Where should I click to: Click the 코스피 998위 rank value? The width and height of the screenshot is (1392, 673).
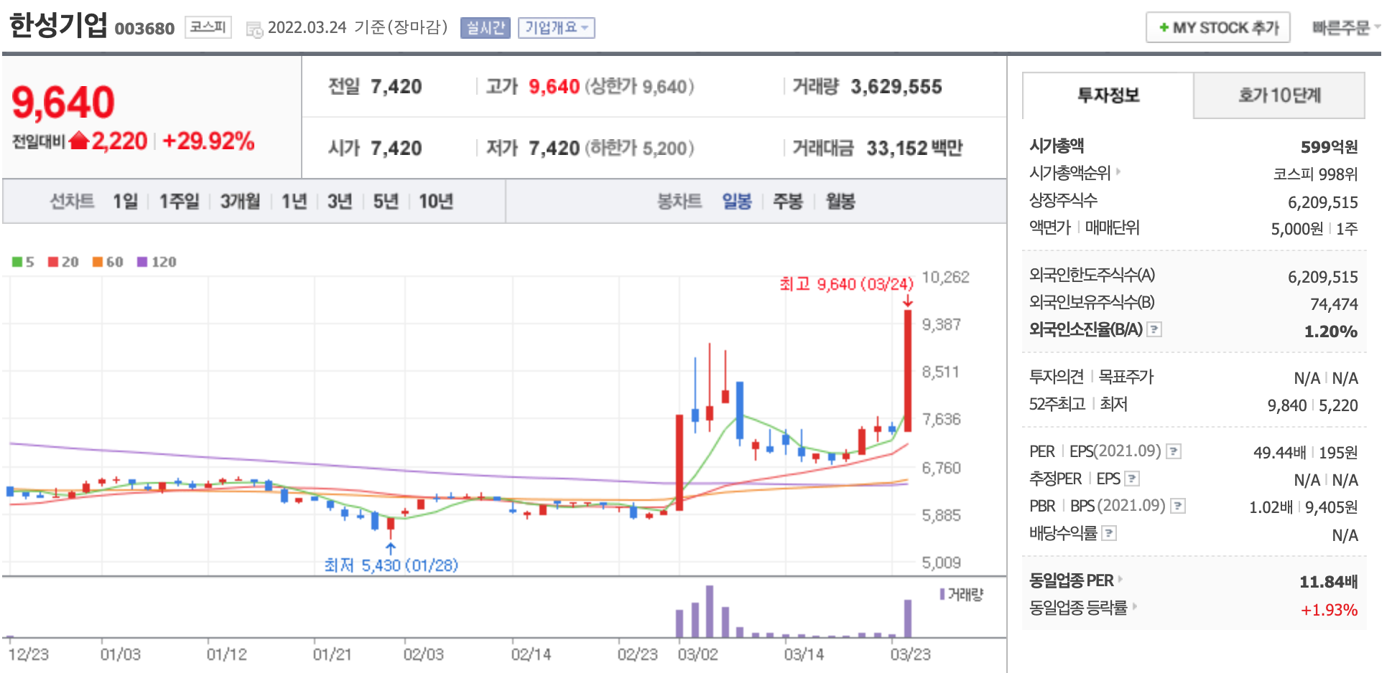pos(1316,174)
